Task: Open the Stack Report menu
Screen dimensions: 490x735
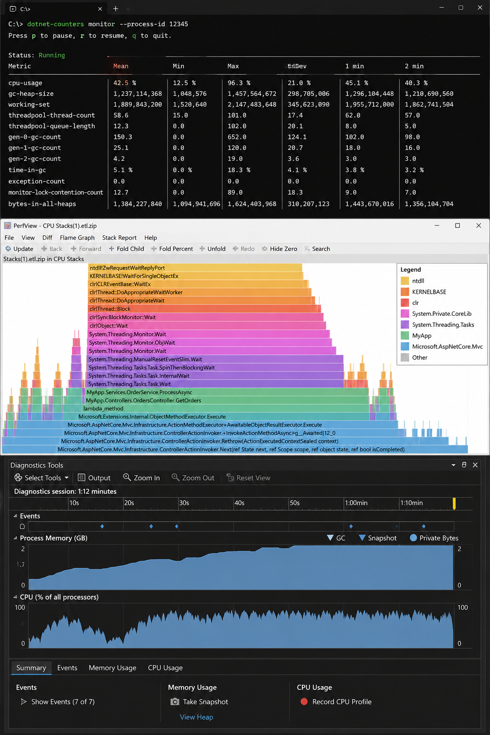Action: (119, 237)
